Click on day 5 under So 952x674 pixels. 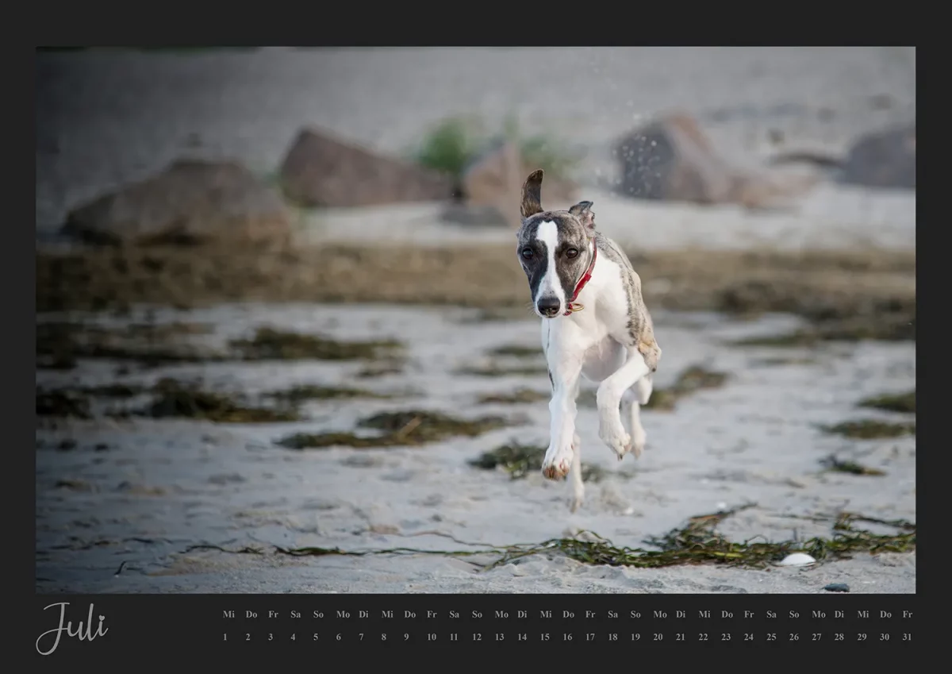[x=316, y=637]
